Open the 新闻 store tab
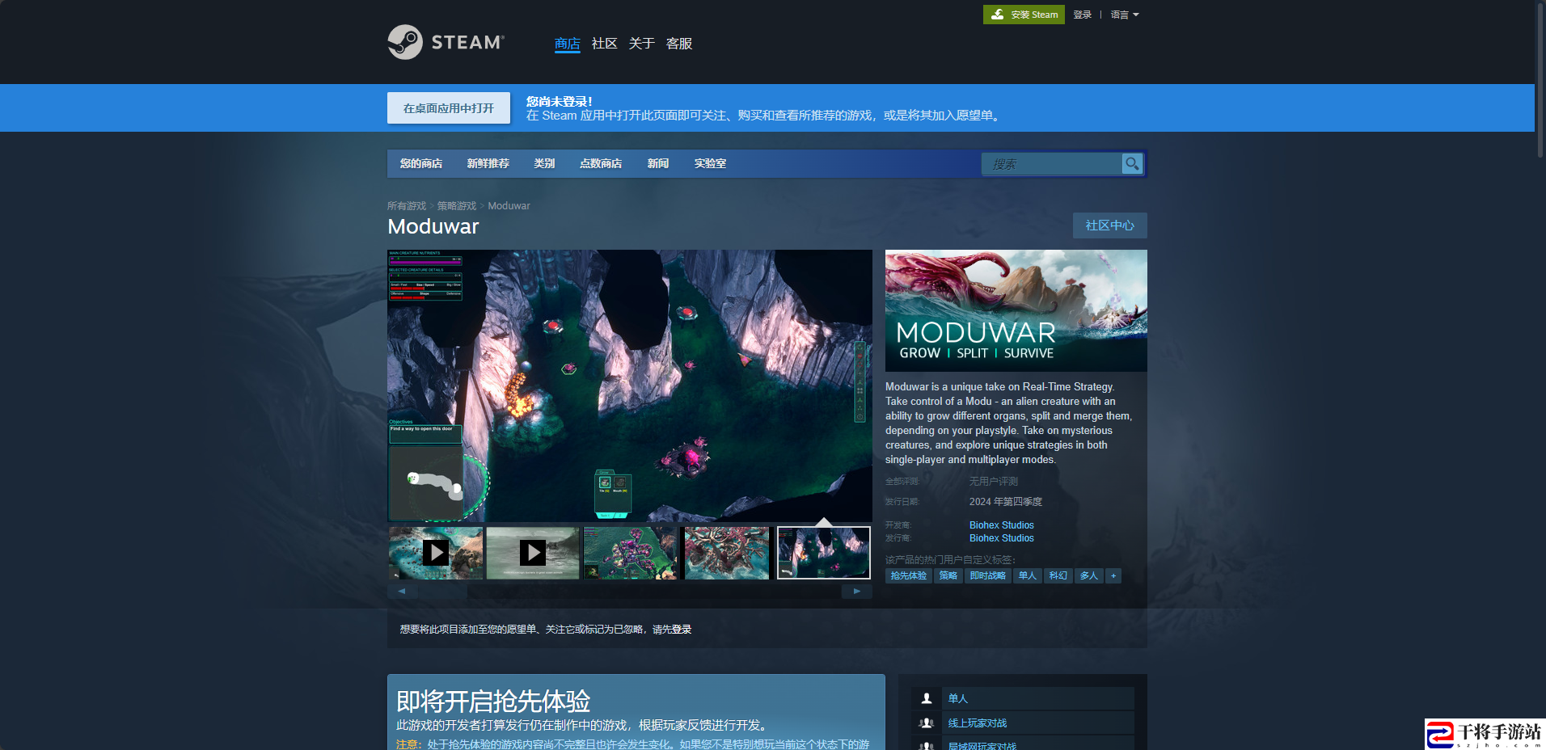 pyautogui.click(x=658, y=163)
